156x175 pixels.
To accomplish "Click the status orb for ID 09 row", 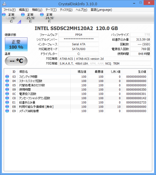I will (x=7, y=89).
